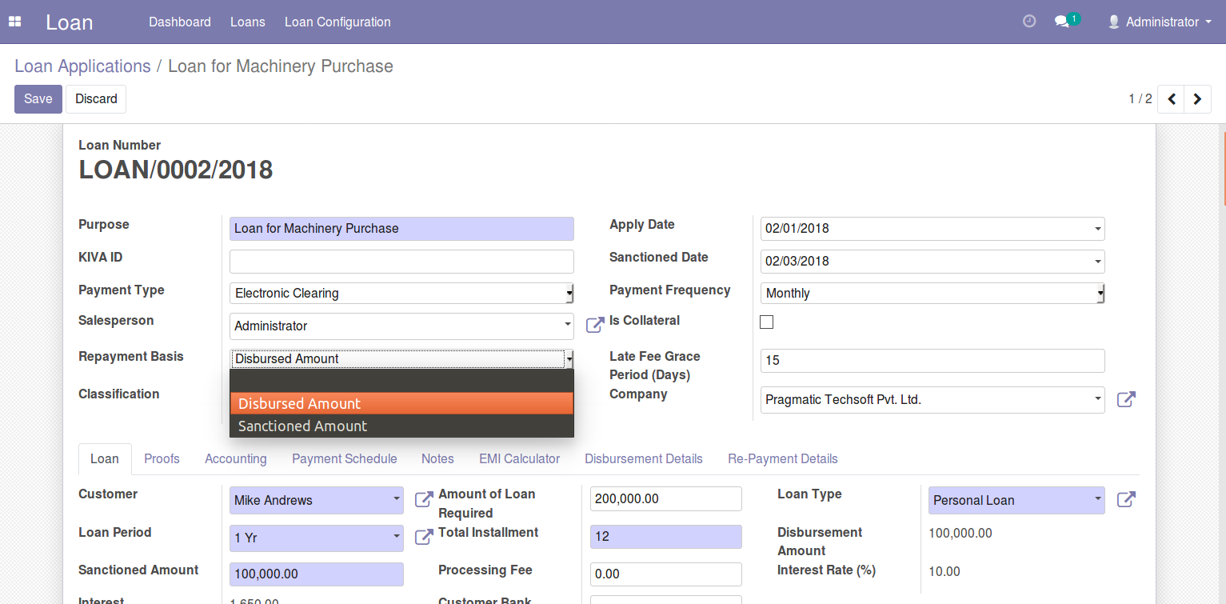Edit Total Installment field
The image size is (1226, 604).
[x=666, y=537]
